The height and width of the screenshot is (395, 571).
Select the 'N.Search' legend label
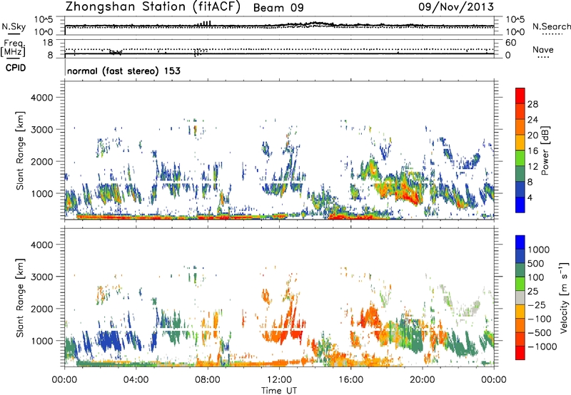tap(551, 26)
